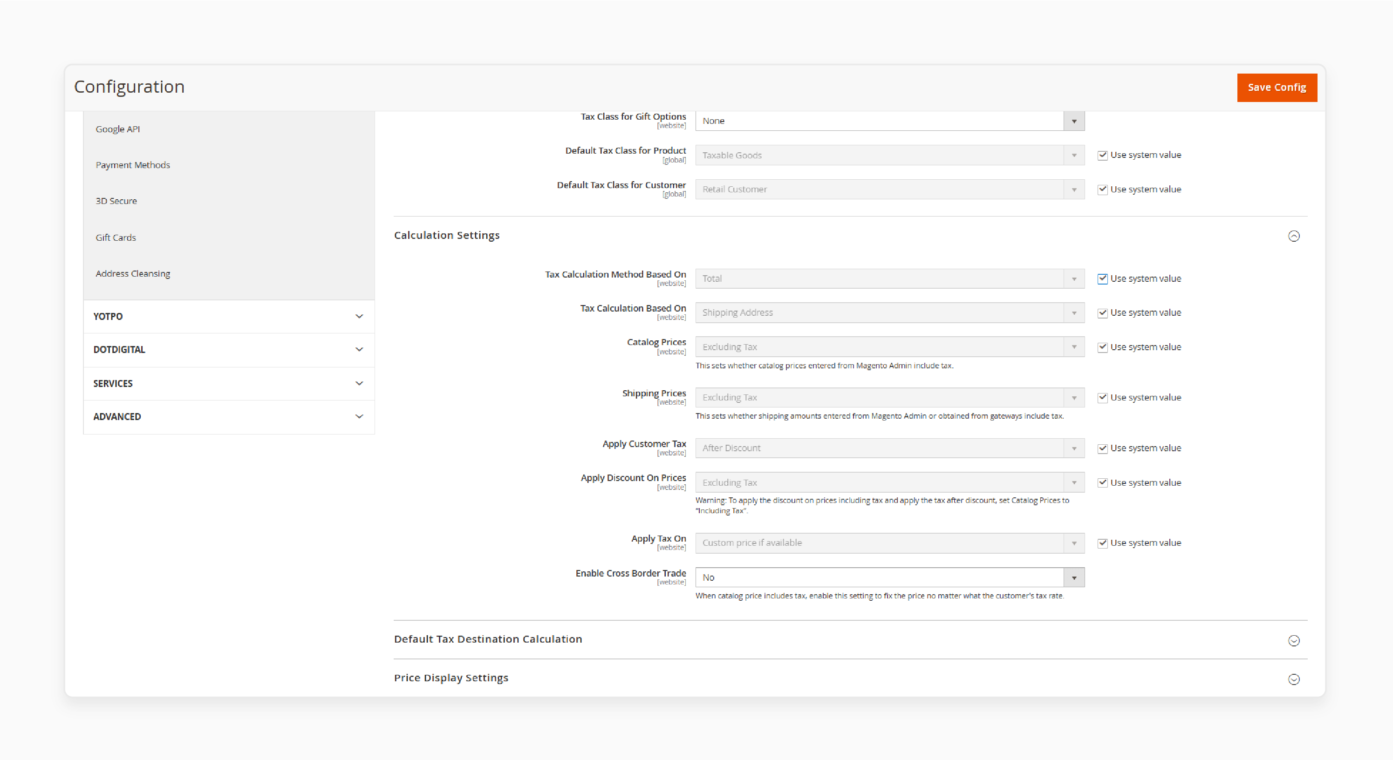
Task: Click the DOTDIGITAL section label
Action: pyautogui.click(x=119, y=350)
